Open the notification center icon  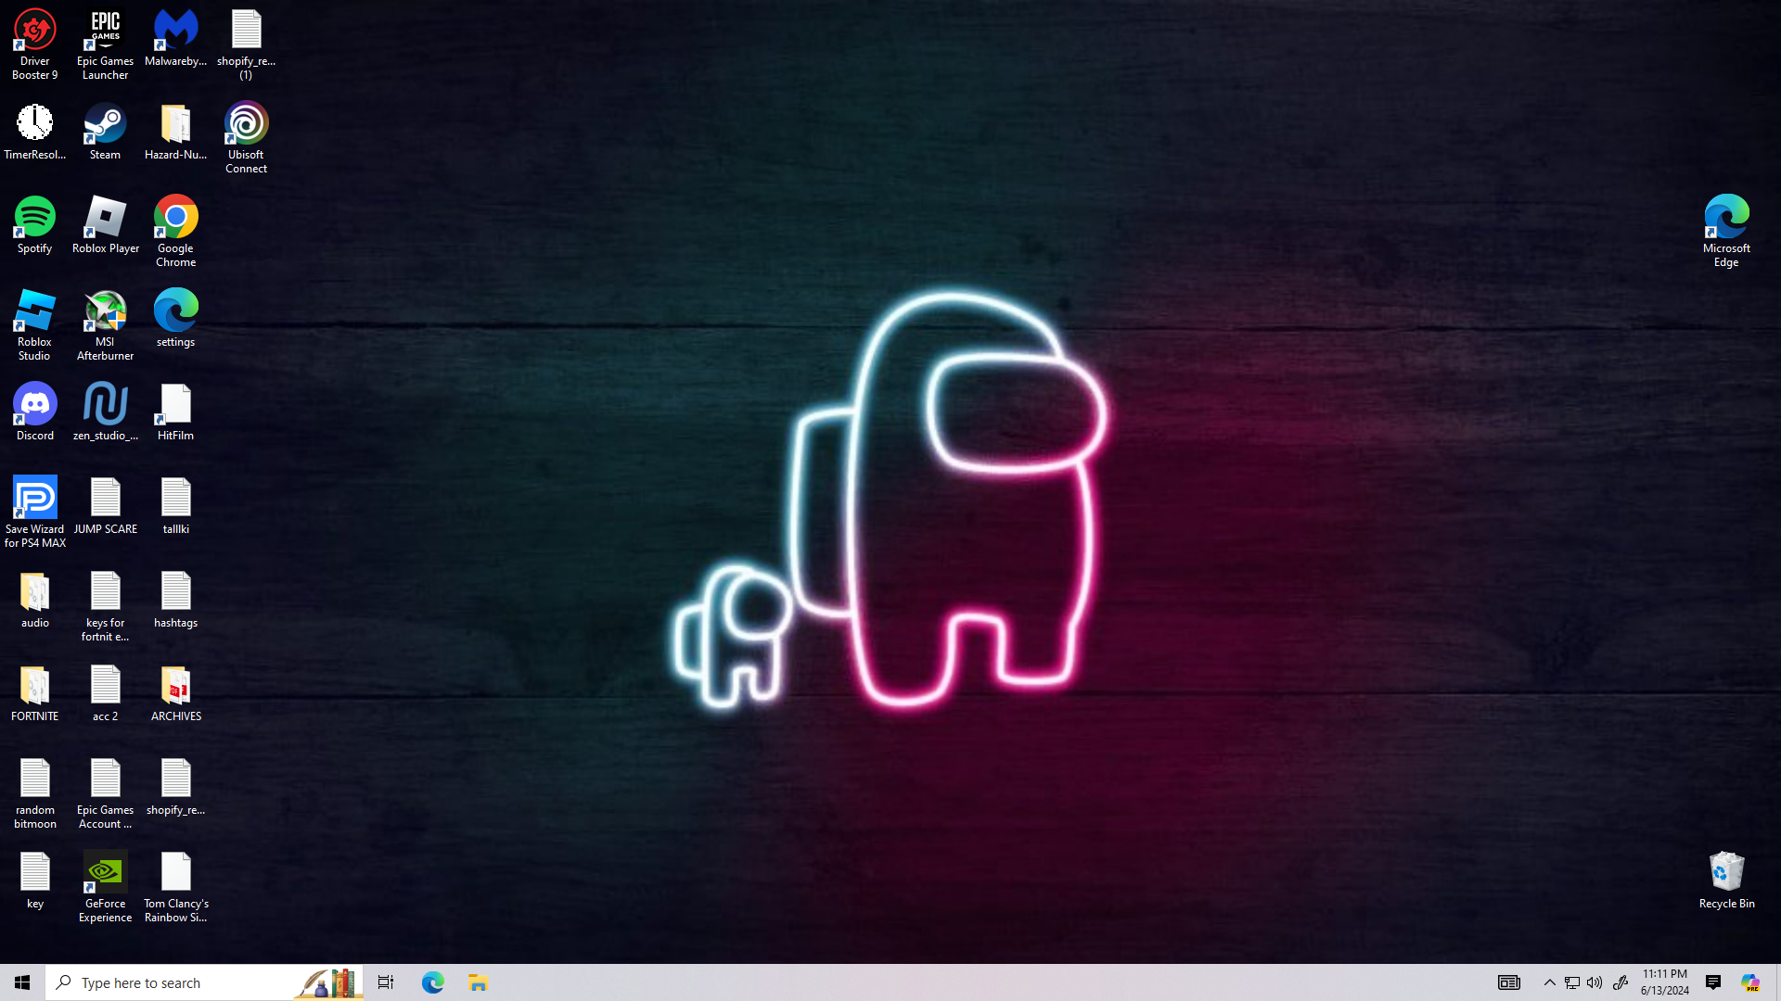tap(1713, 982)
